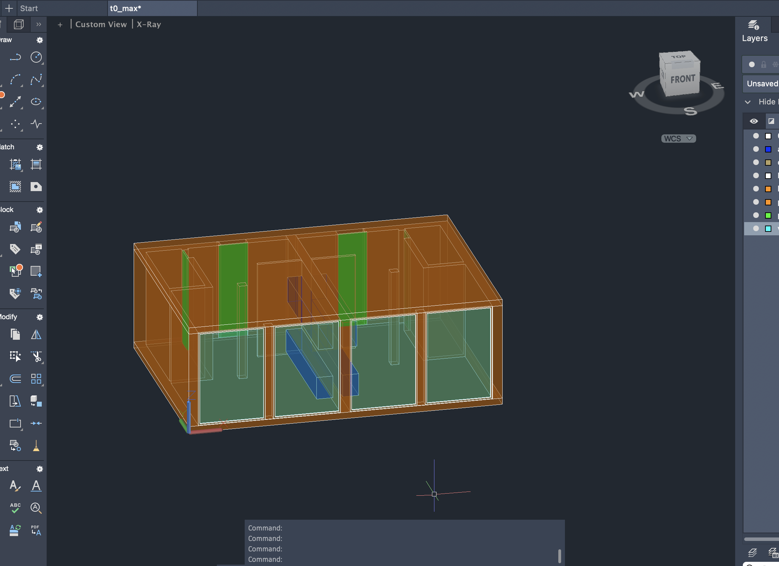This screenshot has height=566, width=779.
Task: Select the Hatch tool
Action: (x=15, y=164)
